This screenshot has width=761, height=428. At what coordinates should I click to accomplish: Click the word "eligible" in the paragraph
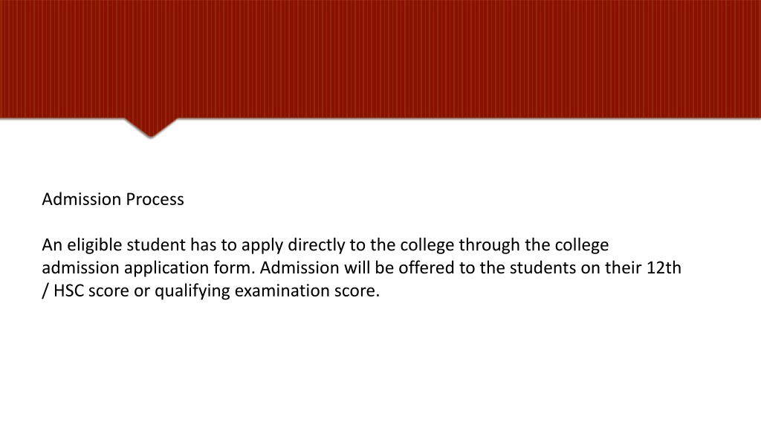[x=94, y=245]
